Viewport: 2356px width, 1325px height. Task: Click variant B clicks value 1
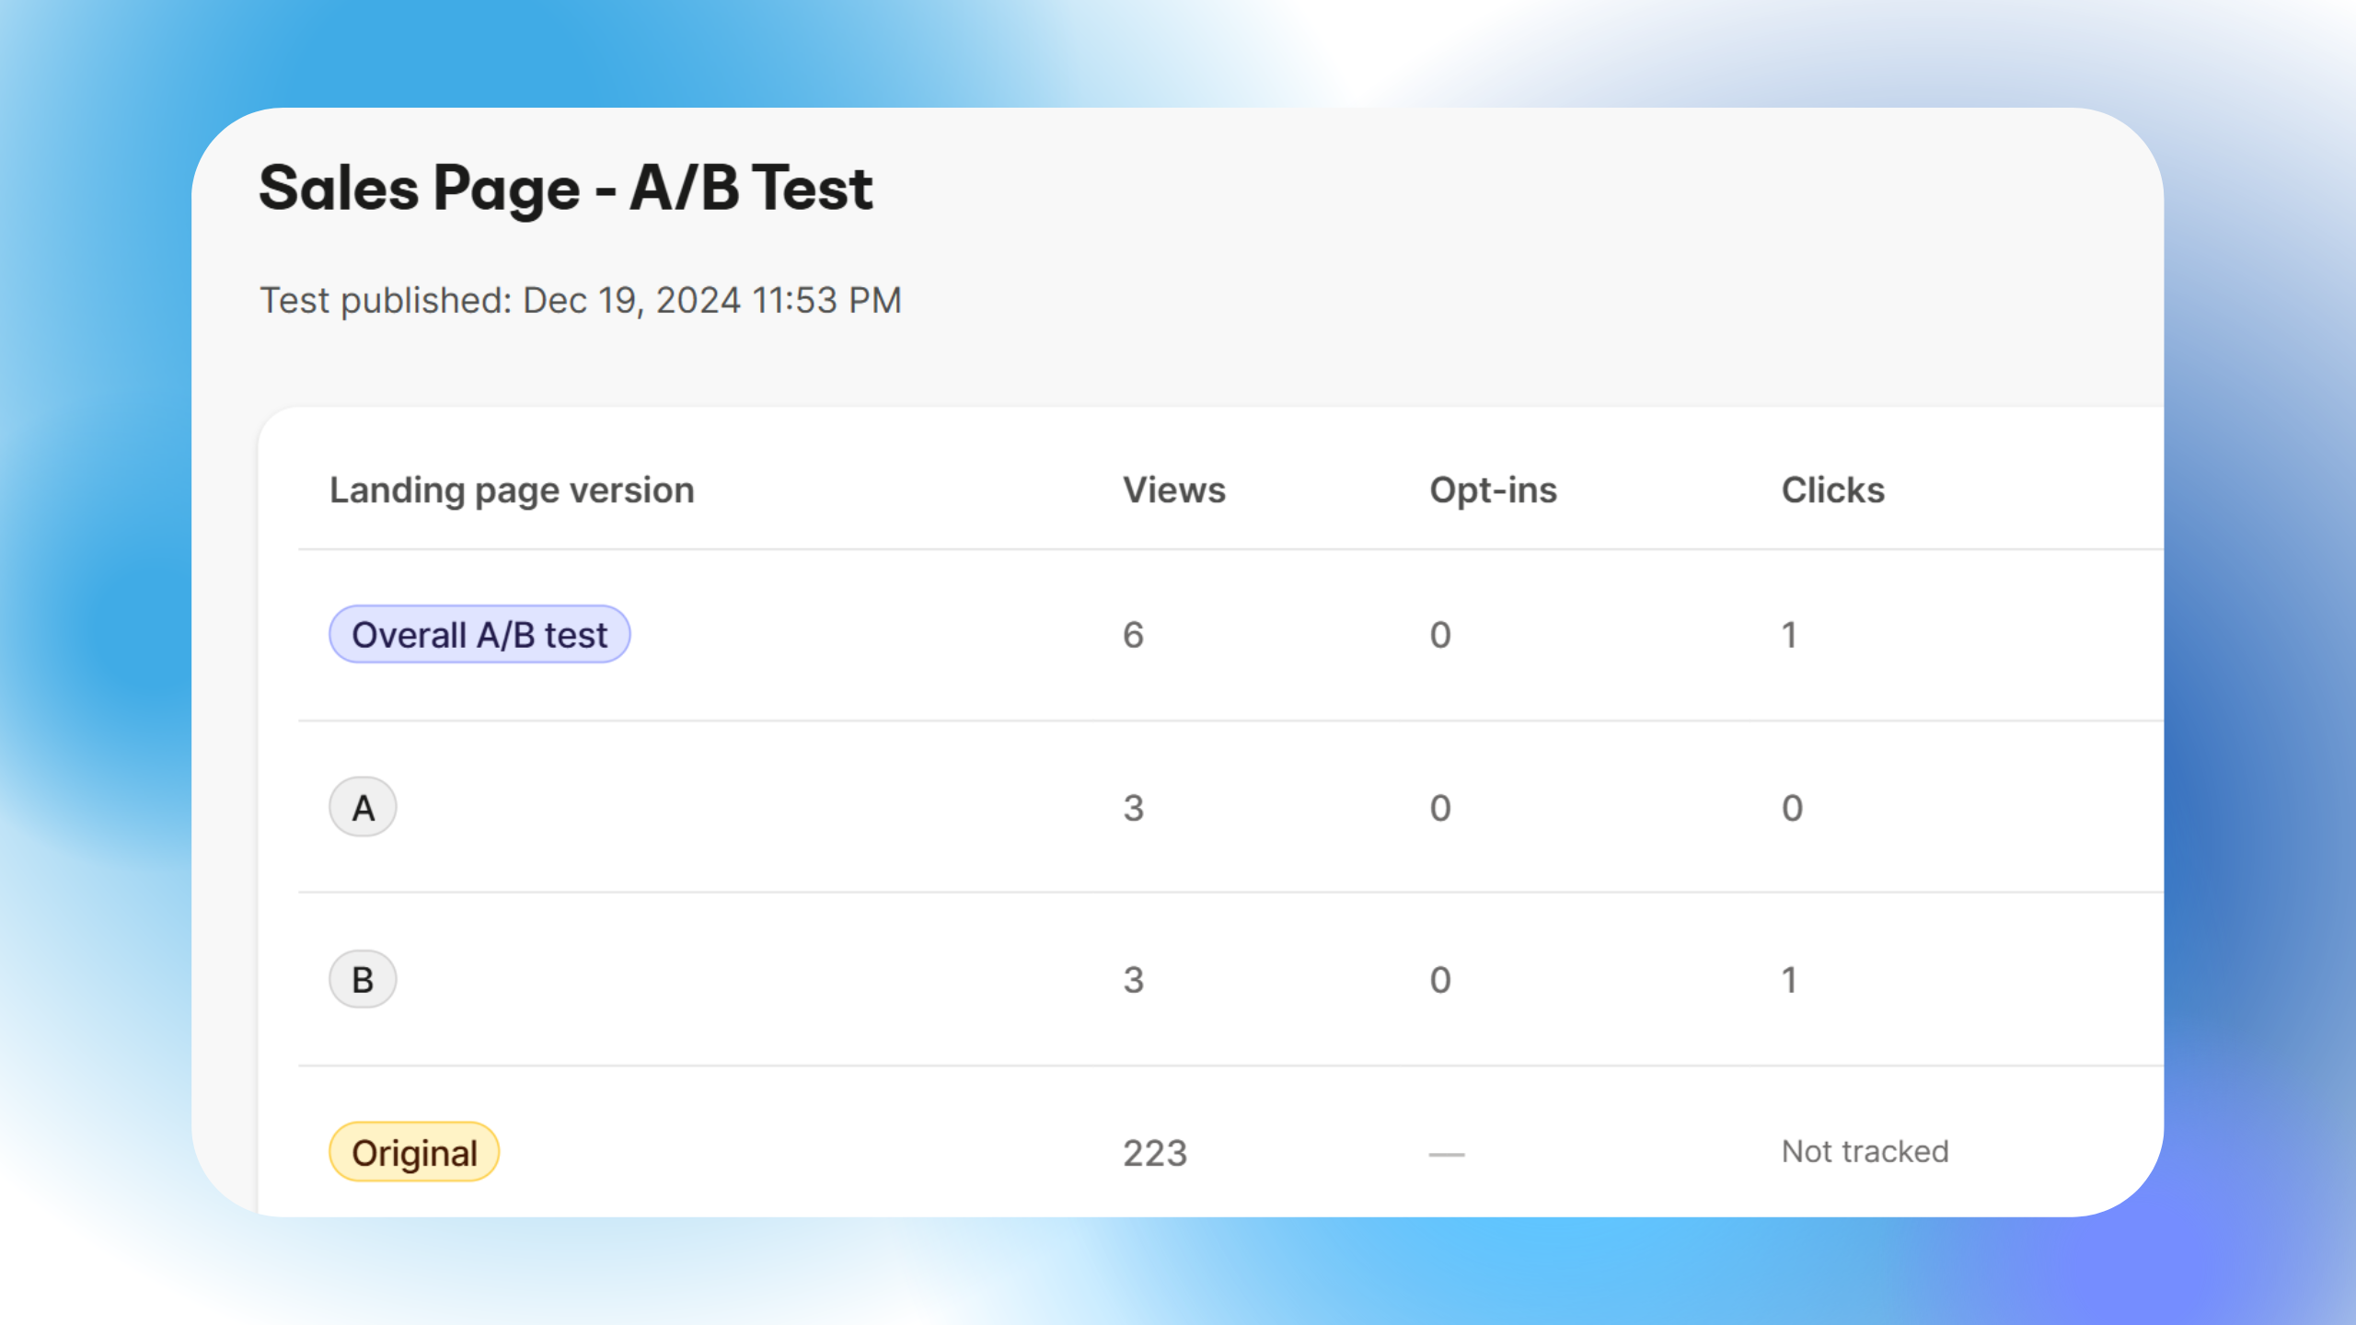coord(1789,980)
